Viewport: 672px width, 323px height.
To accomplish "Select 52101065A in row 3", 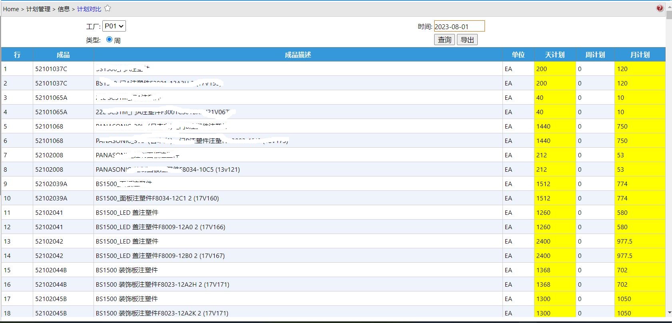I will click(x=51, y=97).
